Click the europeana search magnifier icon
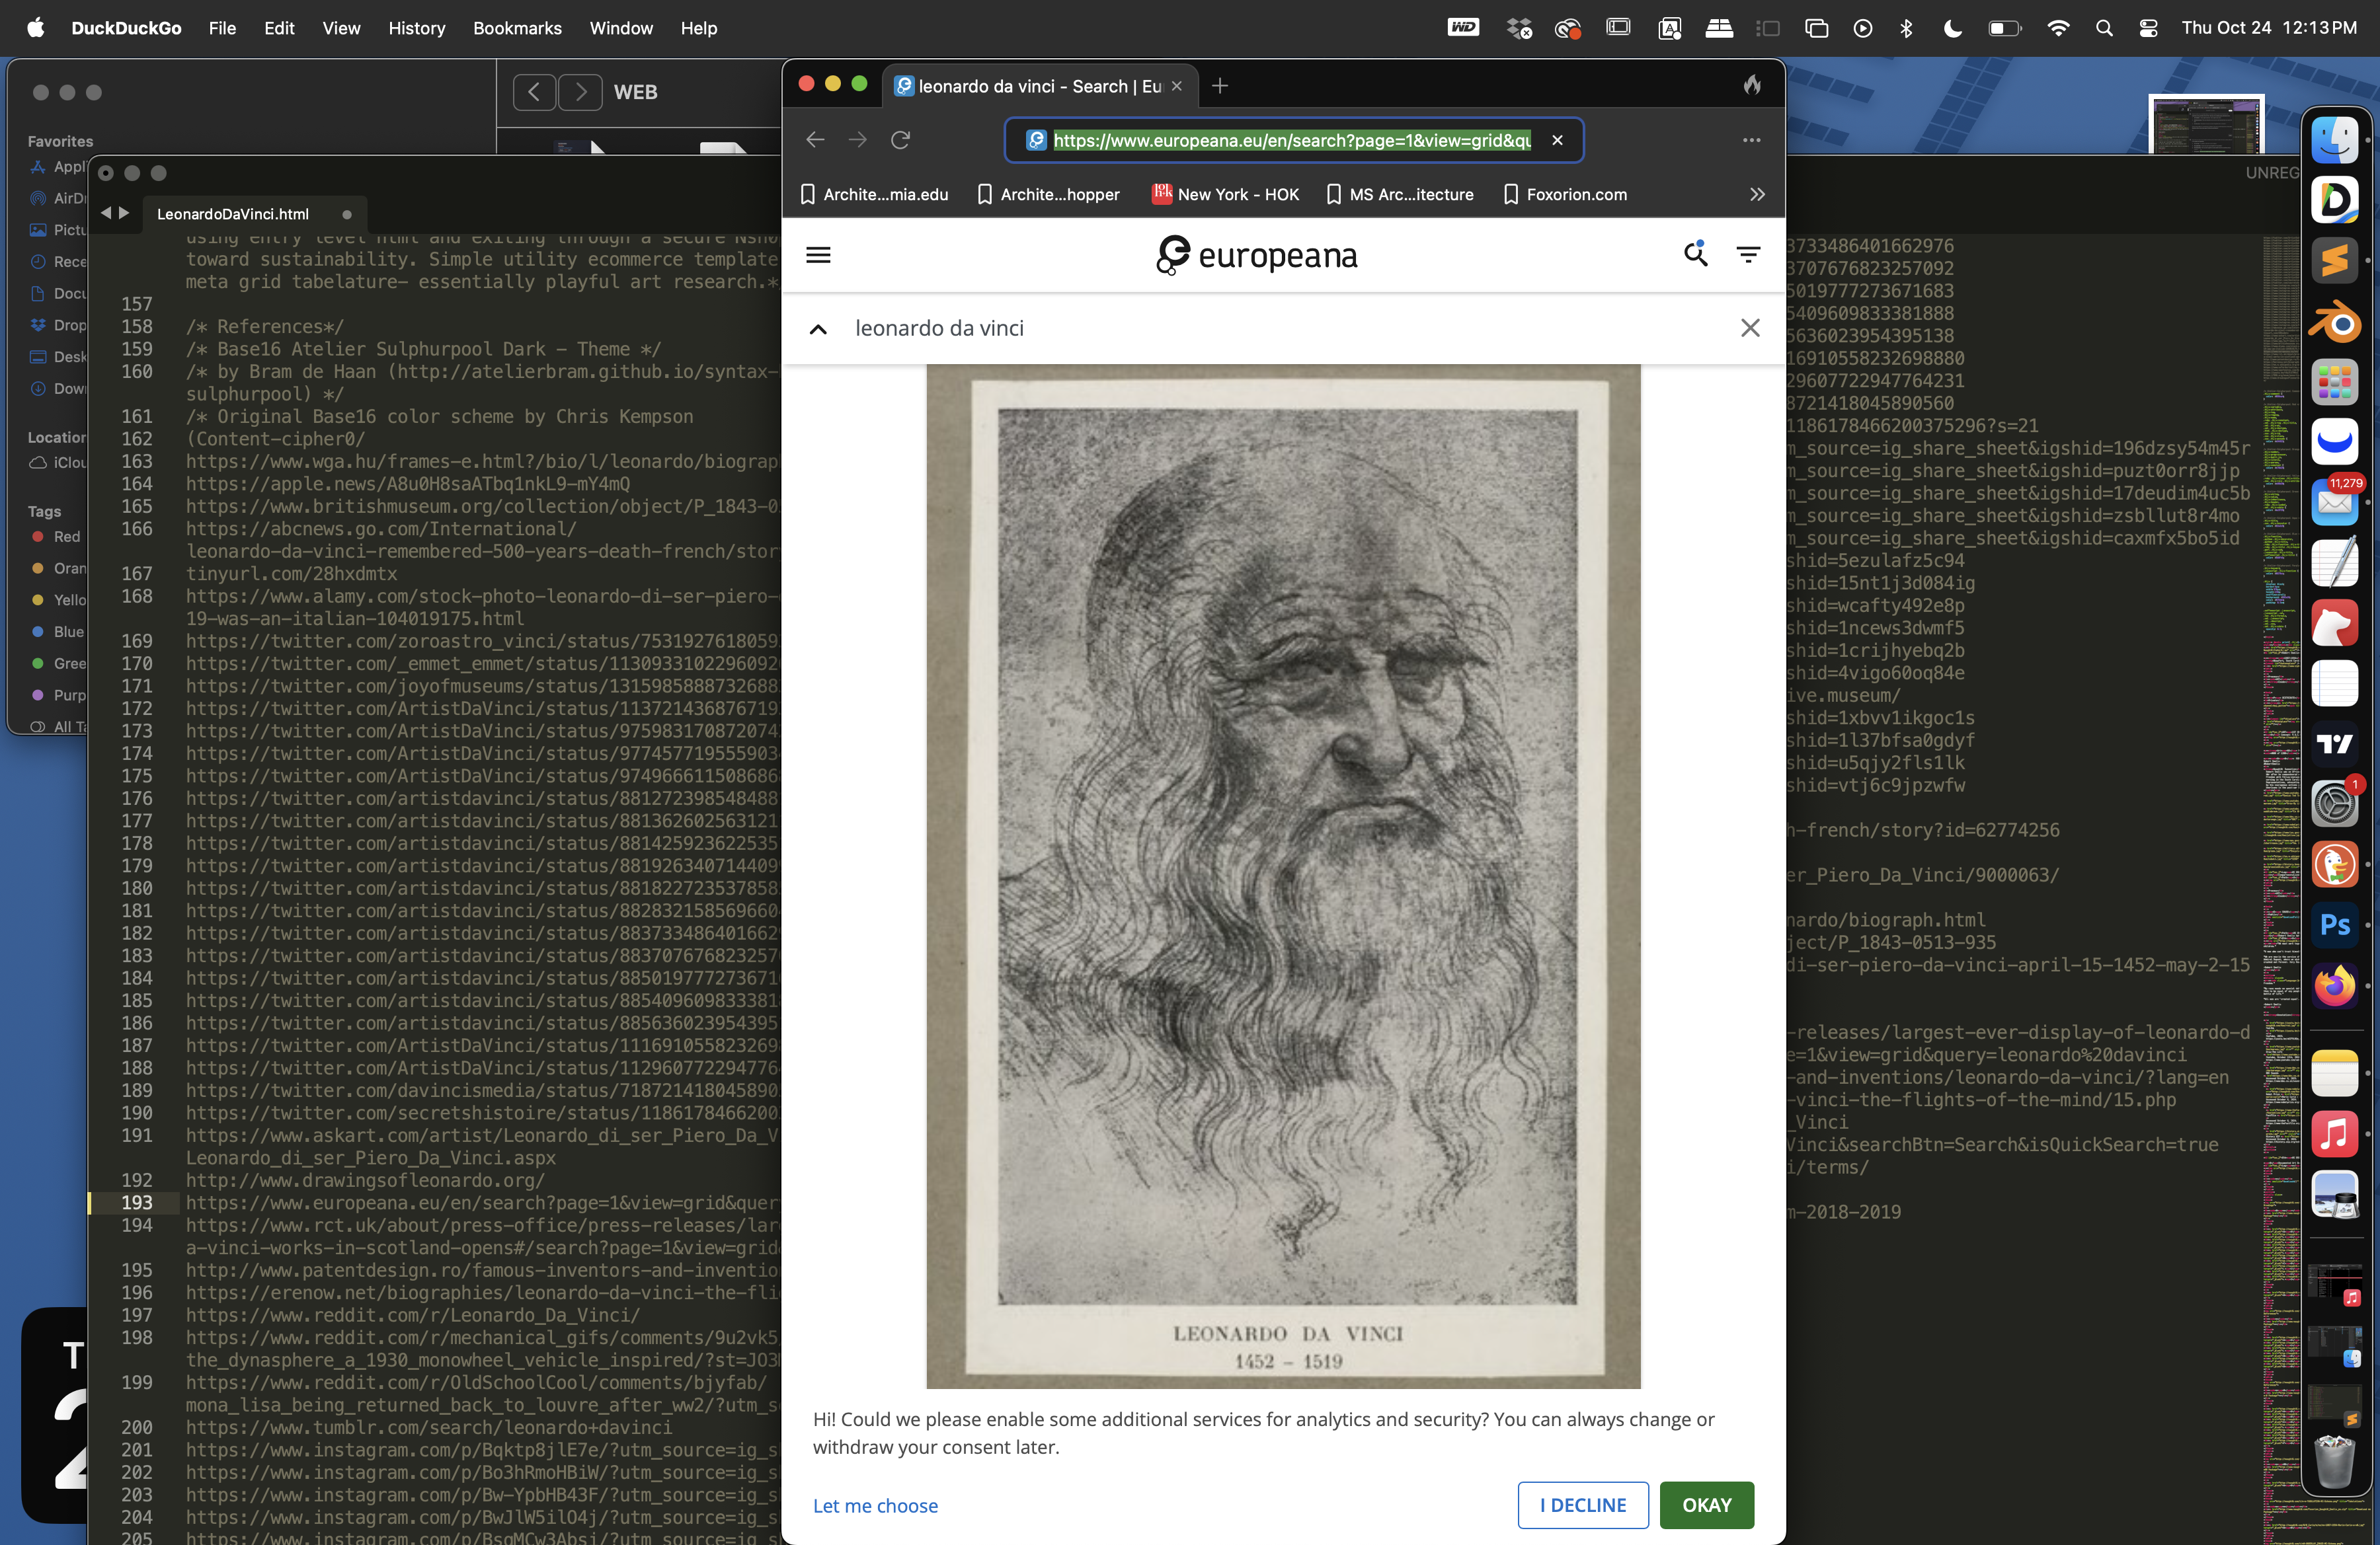Viewport: 2380px width, 1545px height. [x=1696, y=254]
